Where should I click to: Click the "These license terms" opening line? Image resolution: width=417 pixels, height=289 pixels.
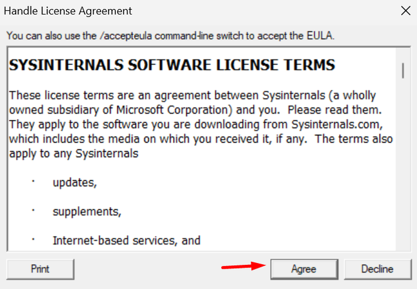point(192,95)
